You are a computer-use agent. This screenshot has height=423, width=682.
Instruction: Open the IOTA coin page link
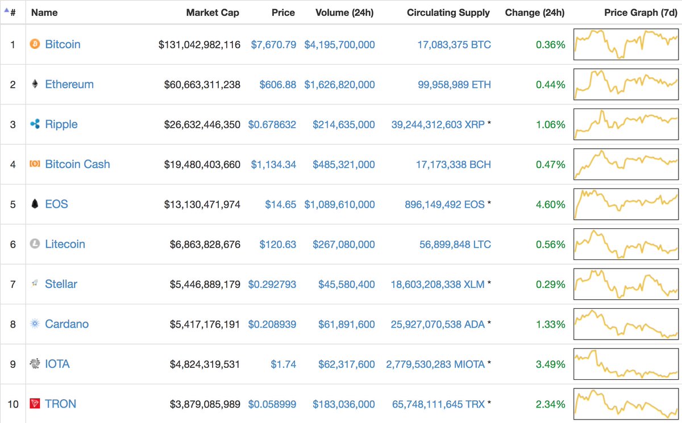click(57, 364)
